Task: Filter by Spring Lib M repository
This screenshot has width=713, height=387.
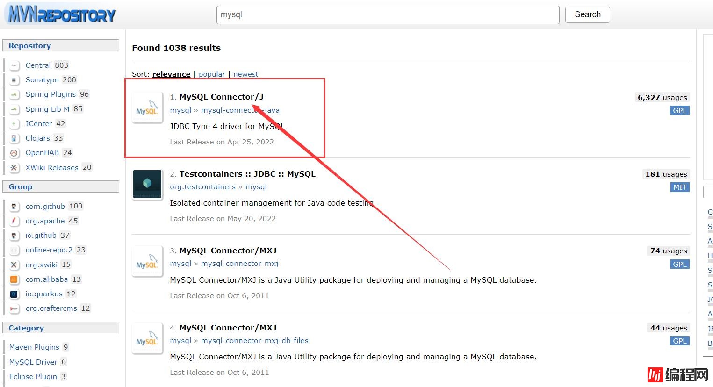Action: tap(47, 109)
